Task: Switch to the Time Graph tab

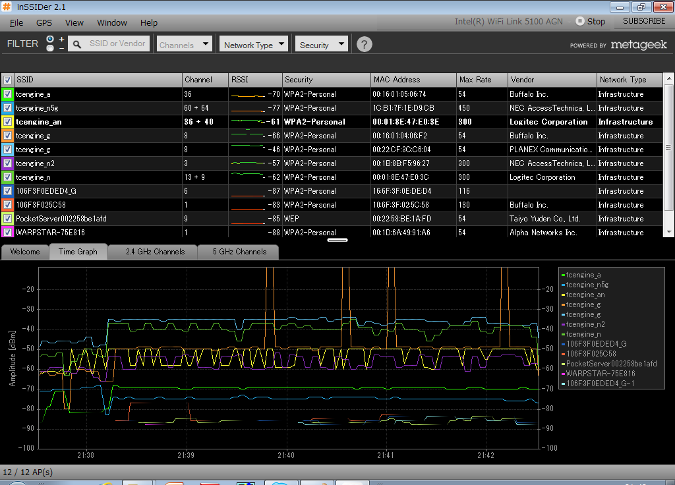Action: click(78, 252)
